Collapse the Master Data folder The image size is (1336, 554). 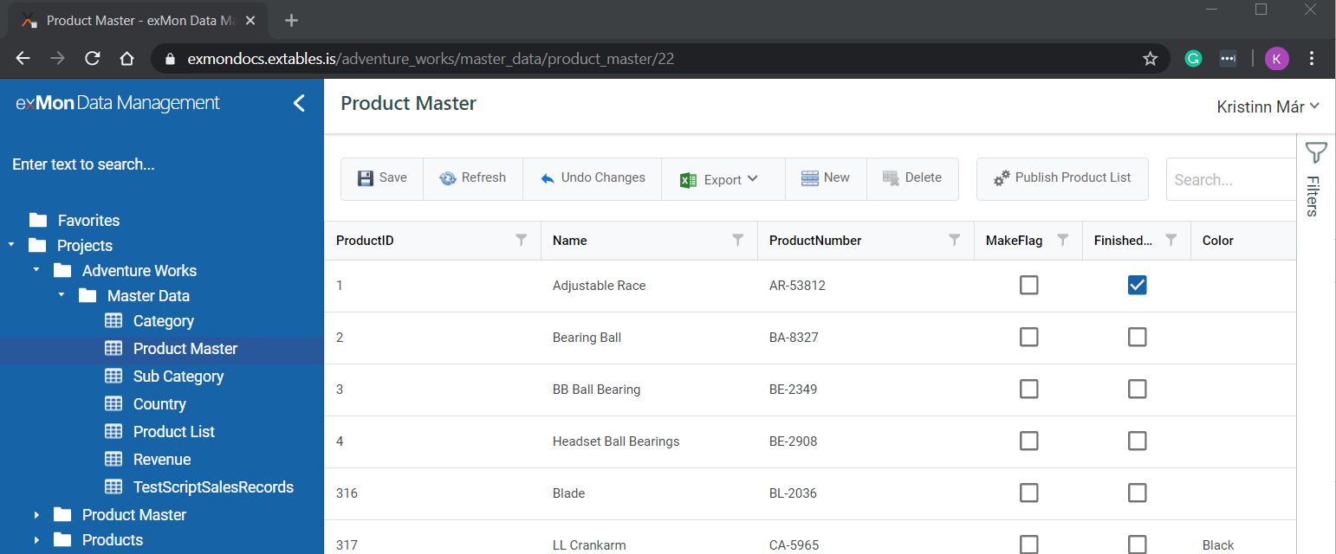pyautogui.click(x=62, y=296)
